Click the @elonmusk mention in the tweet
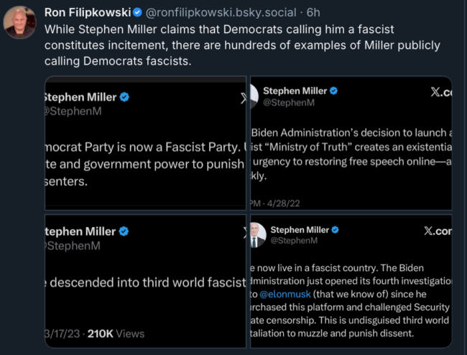Viewport: 467px width, 355px height. pyautogui.click(x=285, y=293)
